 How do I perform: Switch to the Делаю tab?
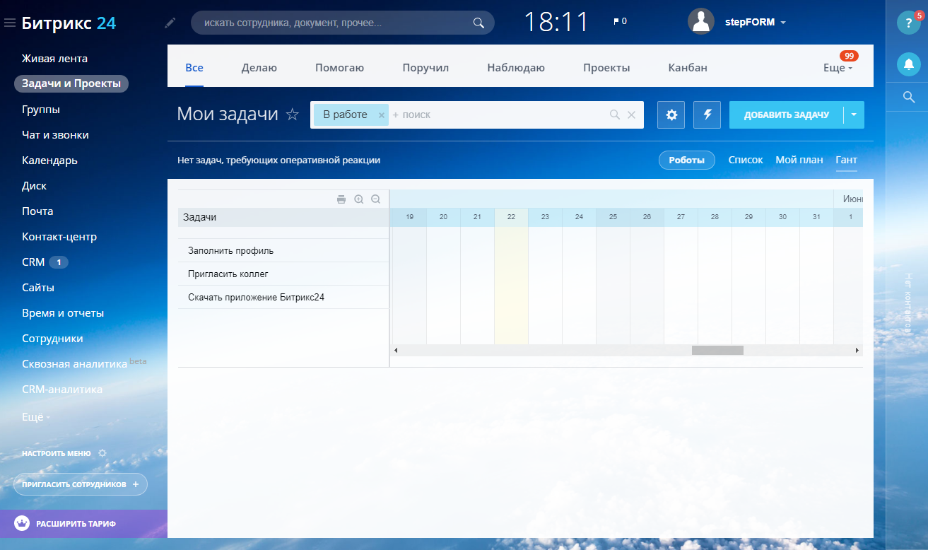click(259, 68)
